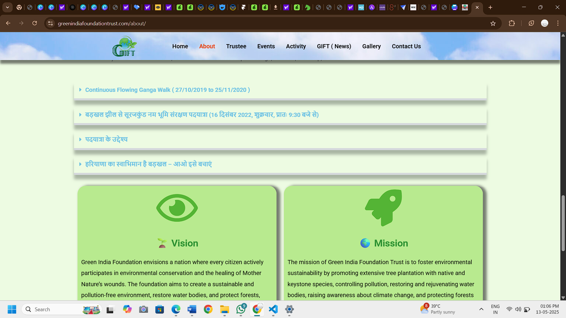566x318 pixels.
Task: Open the browser Extensions puzzle icon
Action: pos(512,23)
